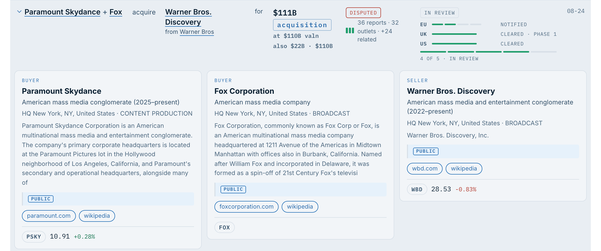
Task: Click PUBLIC tag on Paramount Skydance card
Action: point(41,199)
